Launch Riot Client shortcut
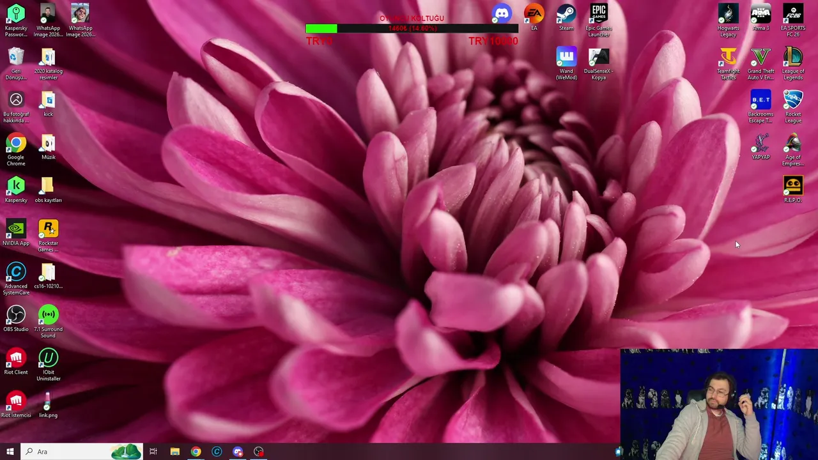The image size is (818, 460). pos(16,362)
